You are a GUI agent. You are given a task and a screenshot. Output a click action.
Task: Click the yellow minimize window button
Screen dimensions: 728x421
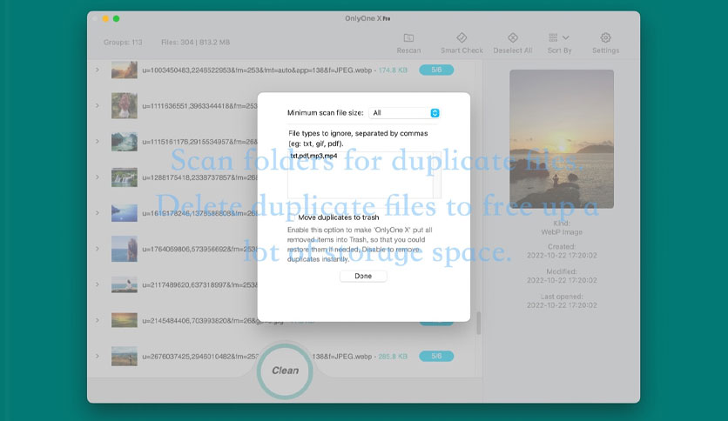(x=106, y=18)
